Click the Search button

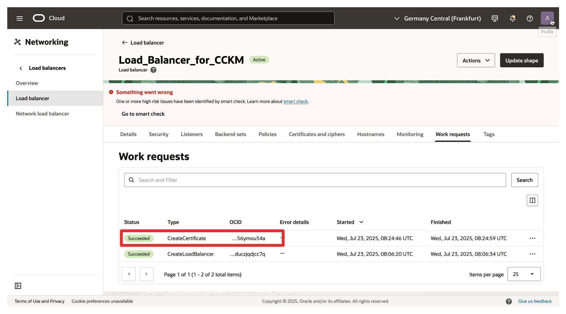click(x=525, y=180)
